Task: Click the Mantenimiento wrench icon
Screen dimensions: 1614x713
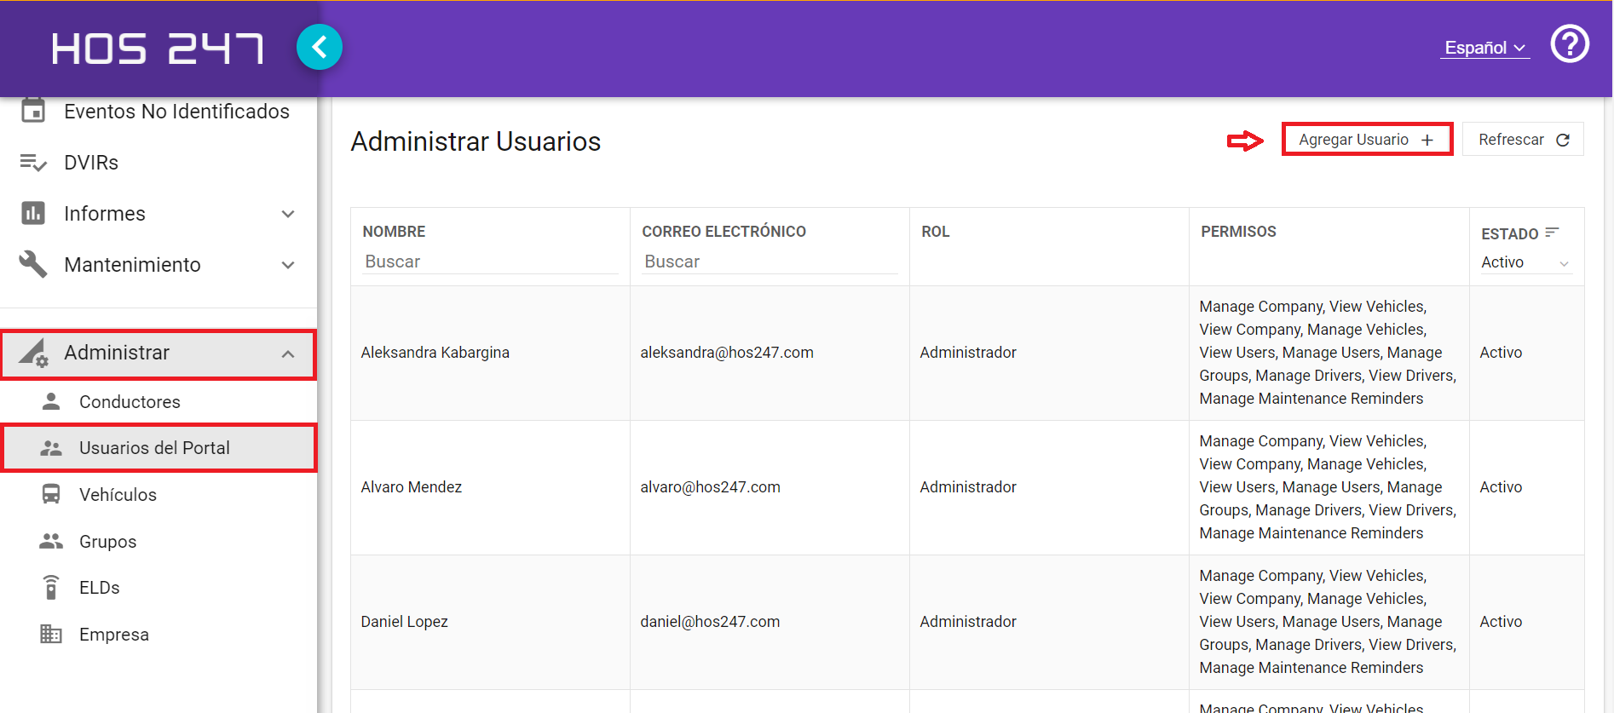Action: click(x=33, y=264)
